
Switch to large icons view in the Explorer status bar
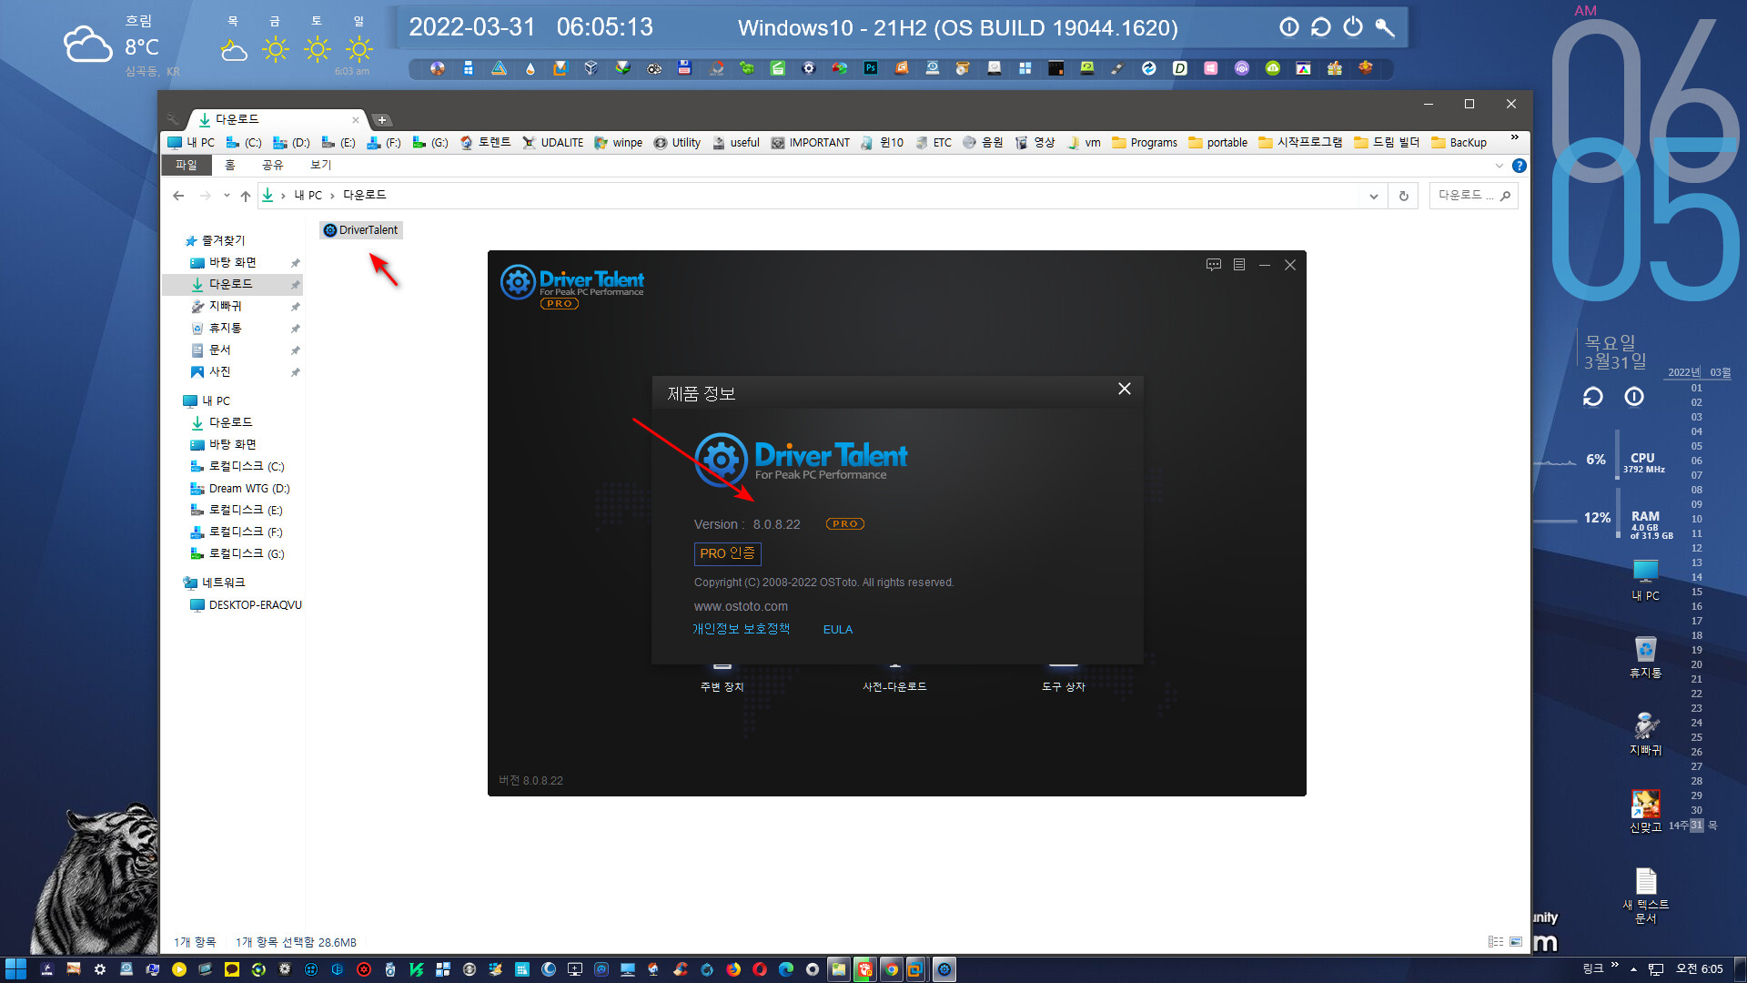[x=1516, y=942]
